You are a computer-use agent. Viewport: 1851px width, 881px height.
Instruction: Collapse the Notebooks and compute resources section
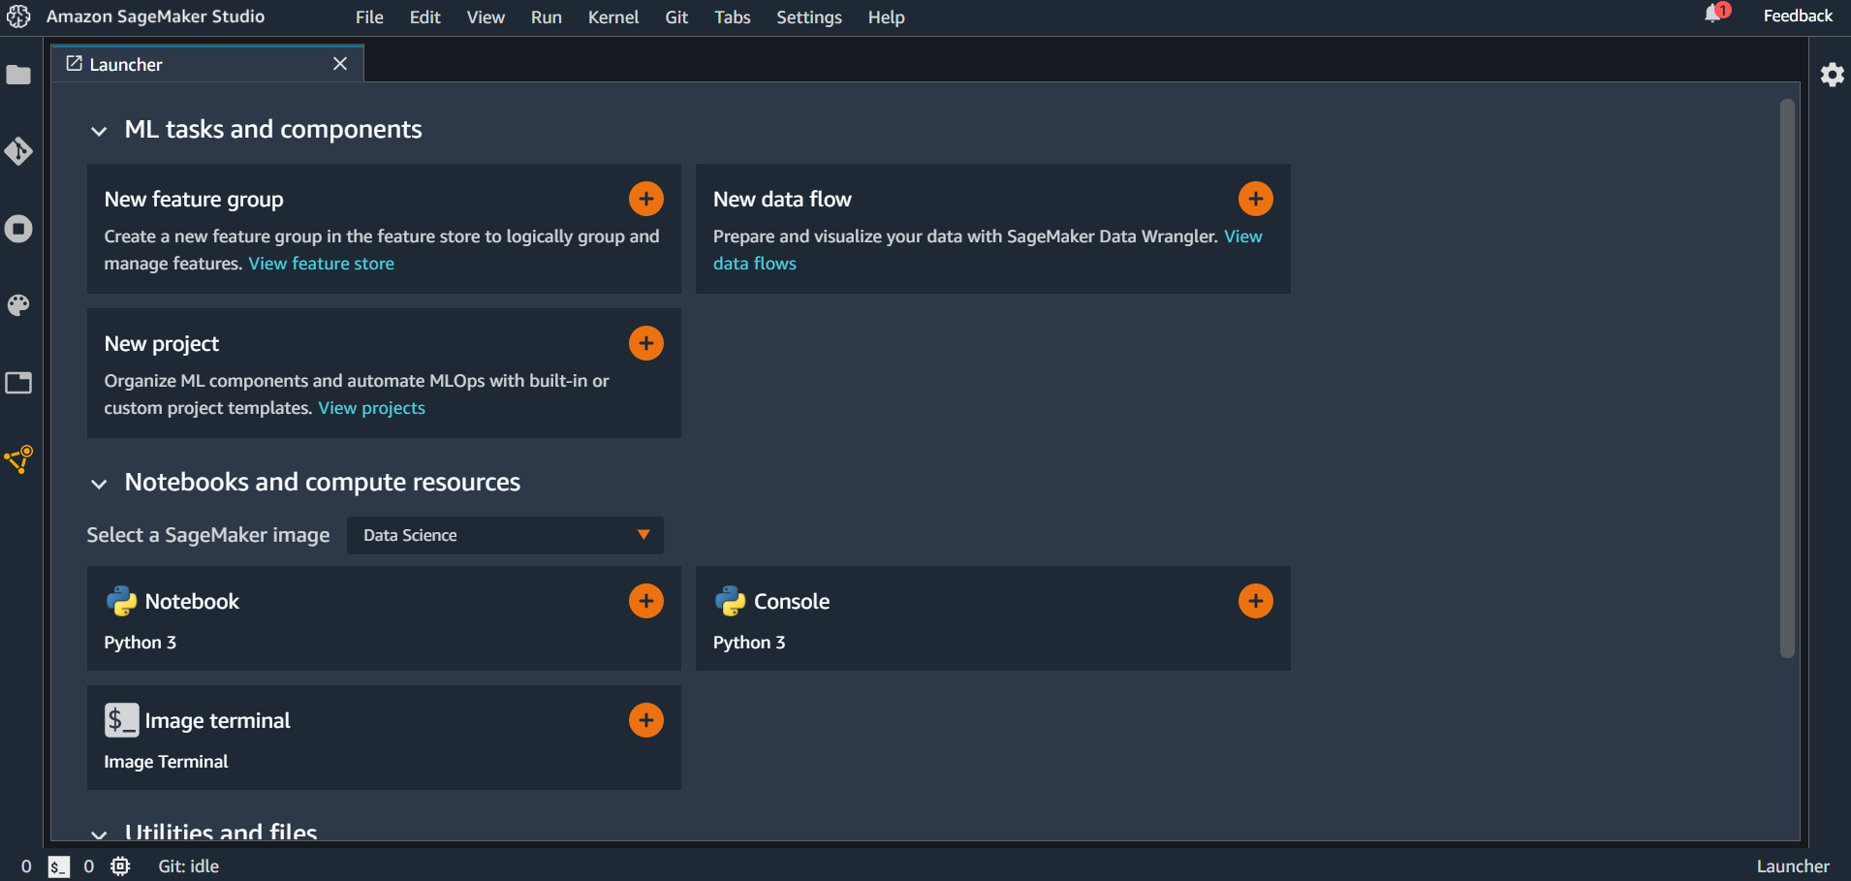point(99,484)
